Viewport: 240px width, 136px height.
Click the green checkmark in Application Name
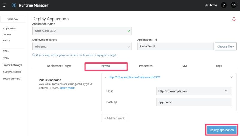[129, 31]
